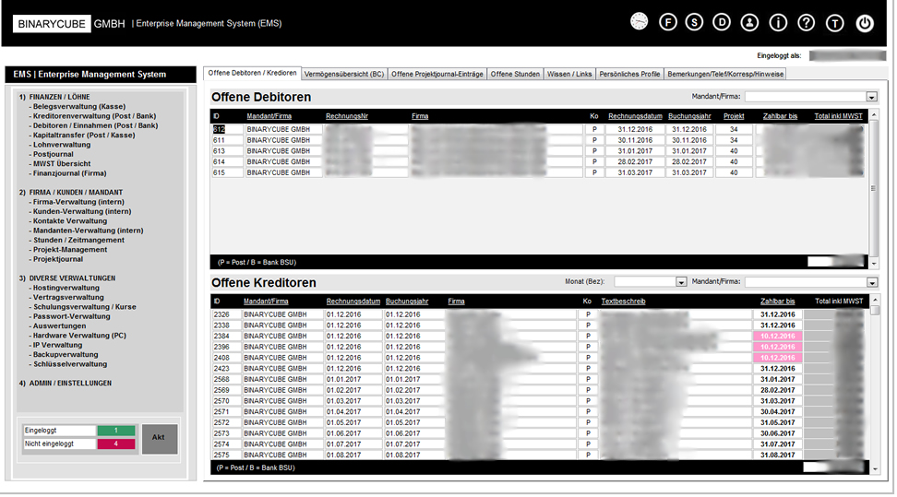Viewport: 897px width, 497px height.
Task: Open the Offene Stunden tab
Action: (515, 74)
